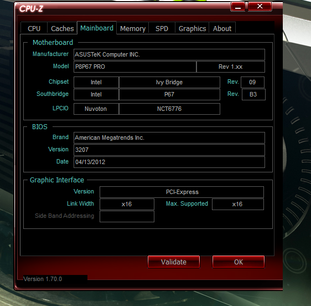
Task: Click the PCI-Express version field
Action: (x=182, y=192)
